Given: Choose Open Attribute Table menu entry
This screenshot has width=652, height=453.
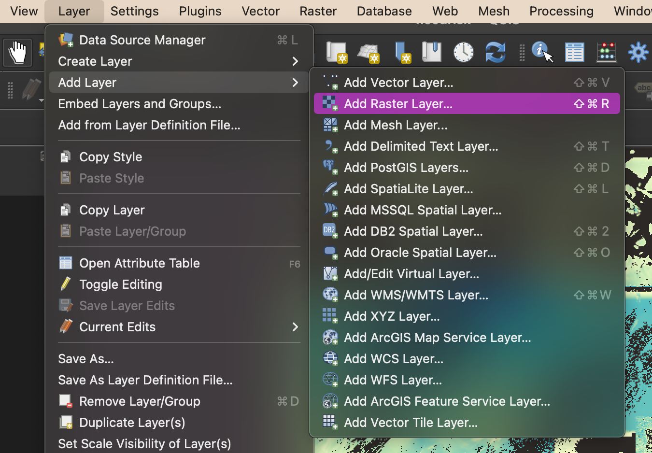Looking at the screenshot, I should tap(179, 263).
